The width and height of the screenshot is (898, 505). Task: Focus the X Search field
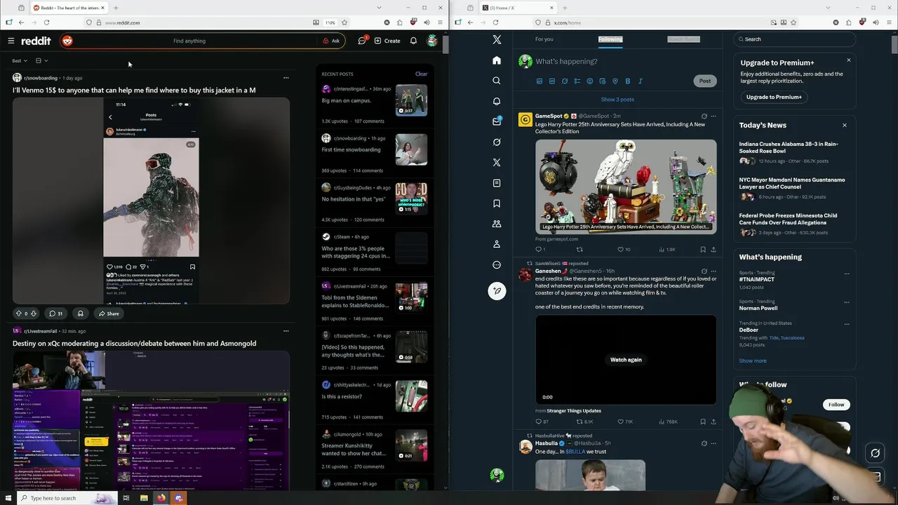(796, 39)
